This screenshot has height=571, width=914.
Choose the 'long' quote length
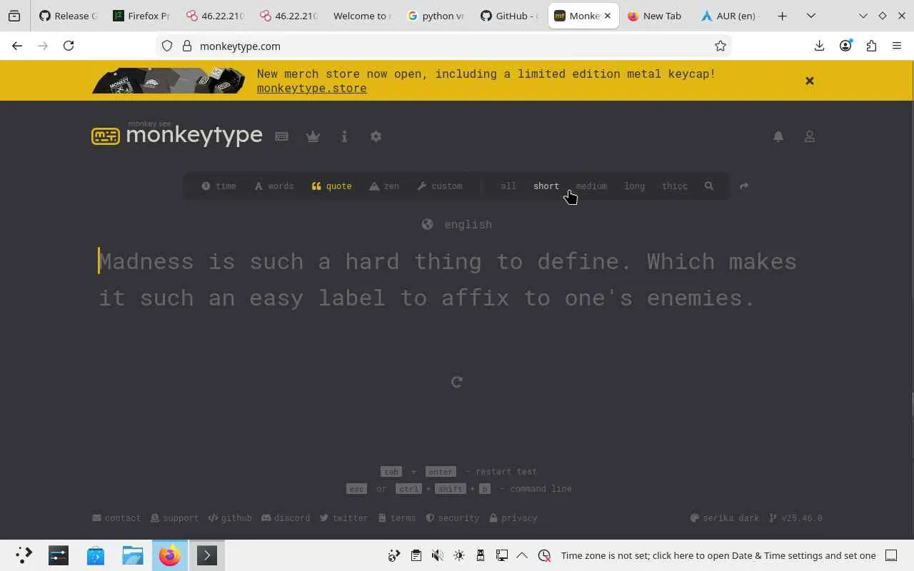pos(634,186)
